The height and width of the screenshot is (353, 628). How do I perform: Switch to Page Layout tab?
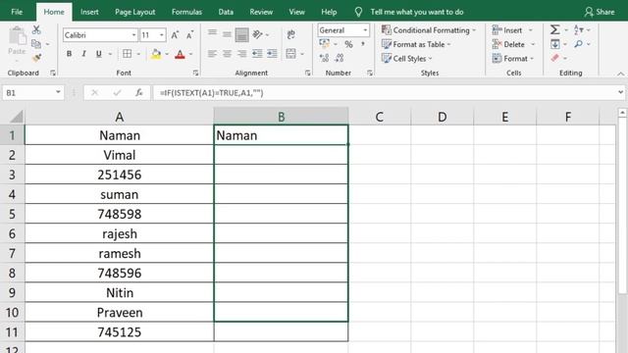[135, 12]
